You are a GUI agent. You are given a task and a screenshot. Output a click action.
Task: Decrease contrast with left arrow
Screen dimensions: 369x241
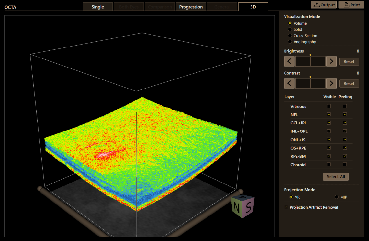pyautogui.click(x=289, y=83)
